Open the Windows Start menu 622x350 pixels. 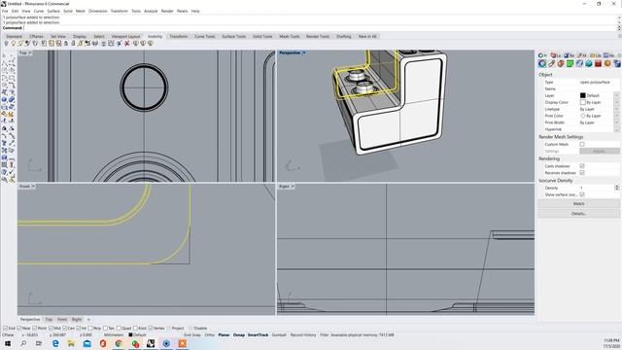click(x=8, y=343)
